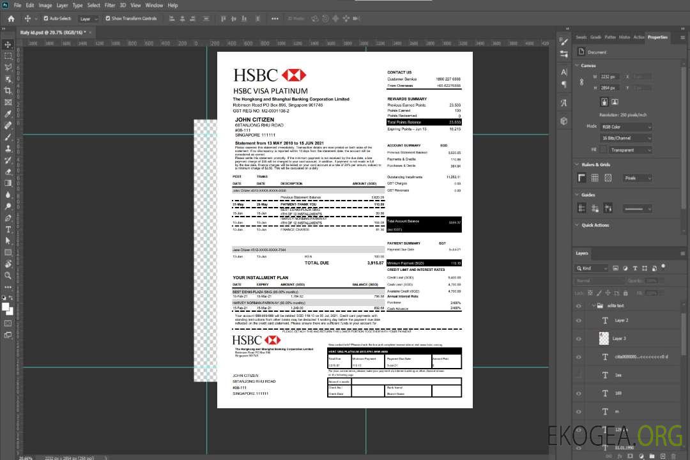Open the Auto-Select 'Layer' dropdown
This screenshot has height=460, width=690.
coord(88,19)
